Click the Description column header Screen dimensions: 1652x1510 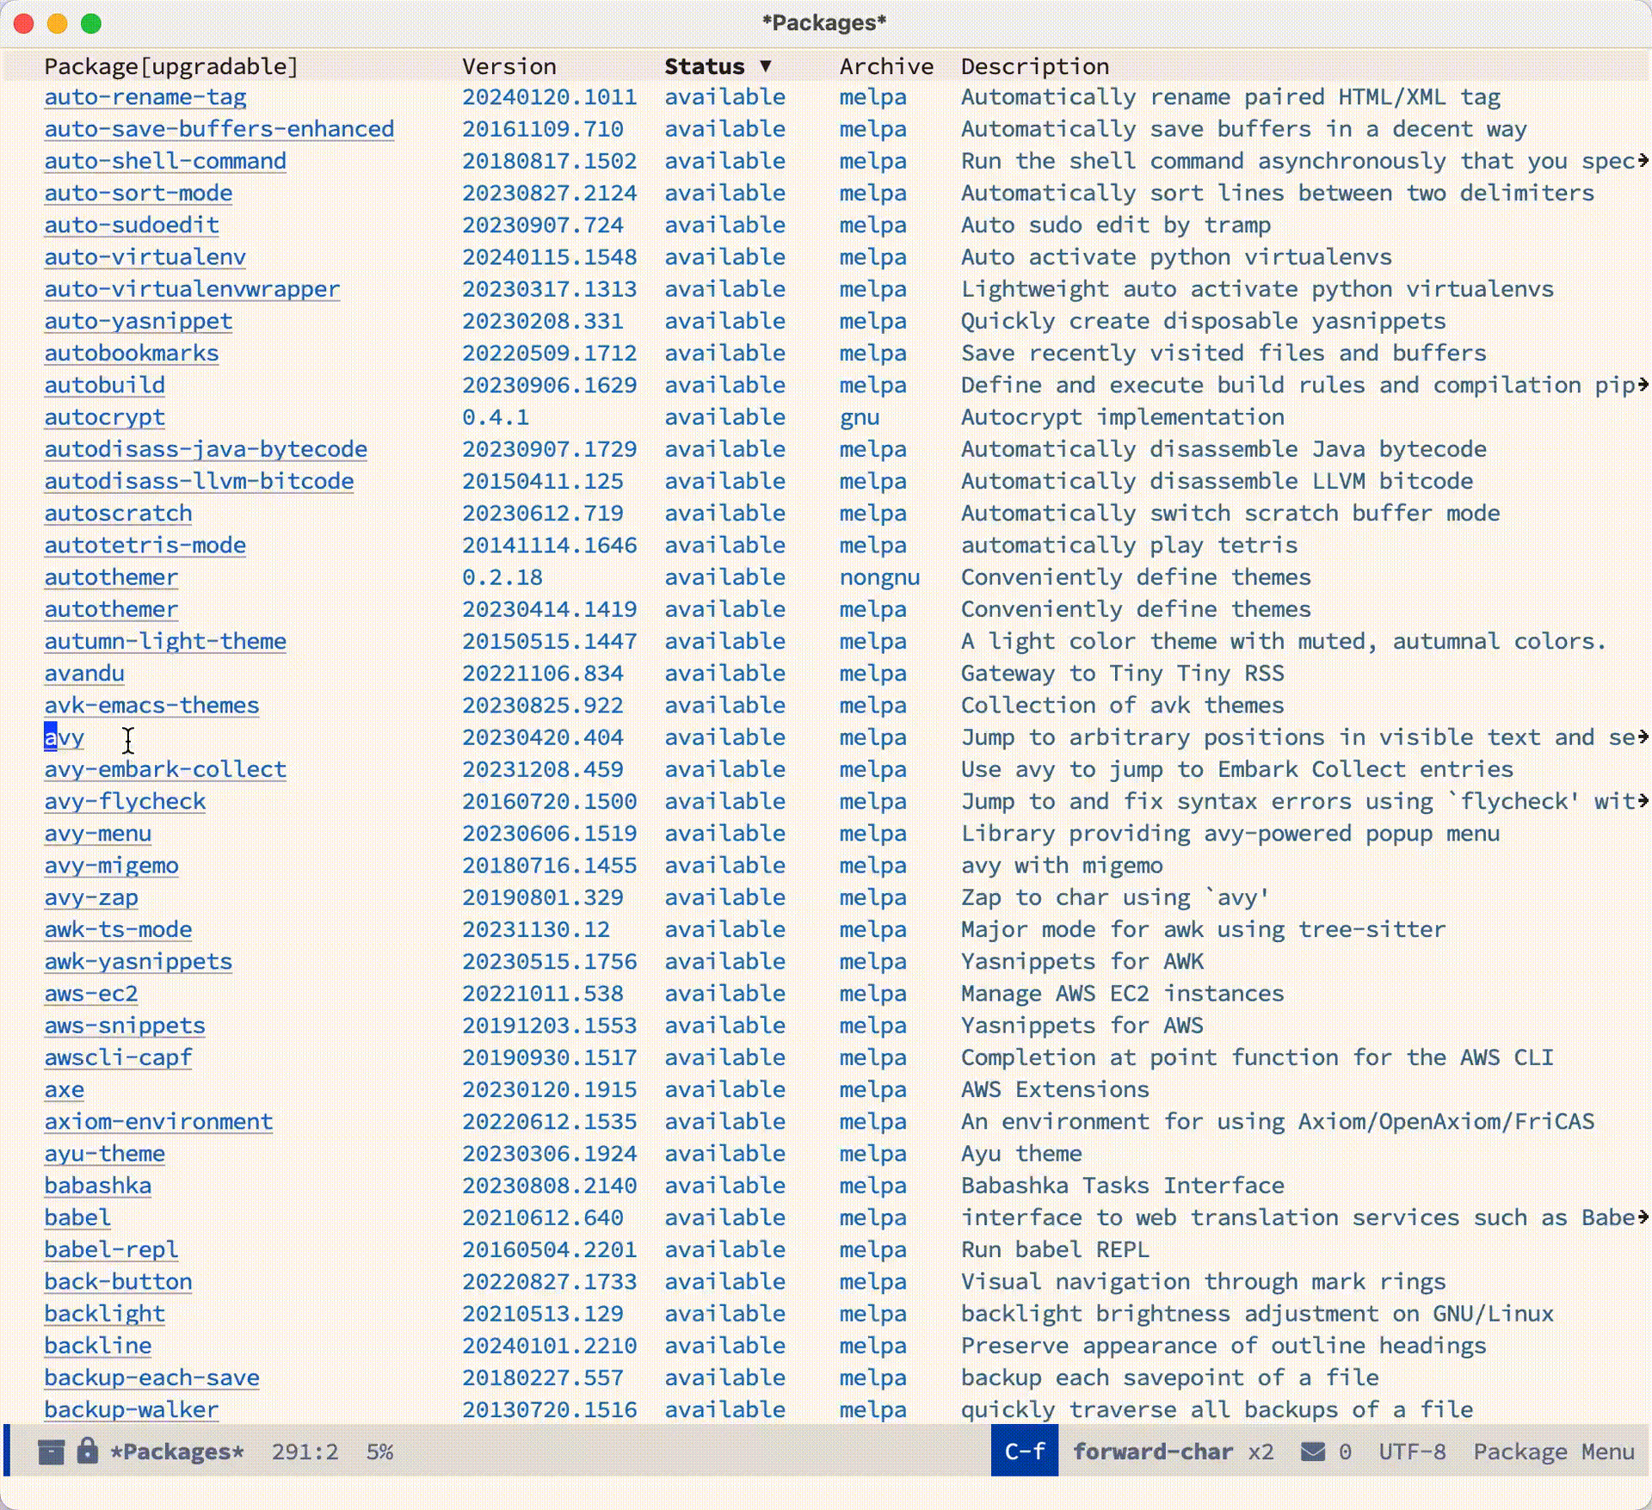(1034, 66)
